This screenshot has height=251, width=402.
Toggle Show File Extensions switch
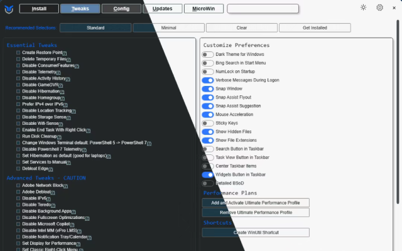[x=208, y=141]
